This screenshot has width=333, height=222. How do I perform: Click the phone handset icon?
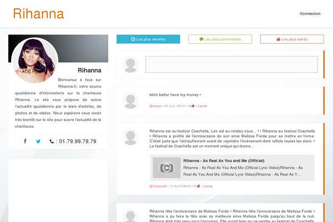click(52, 142)
